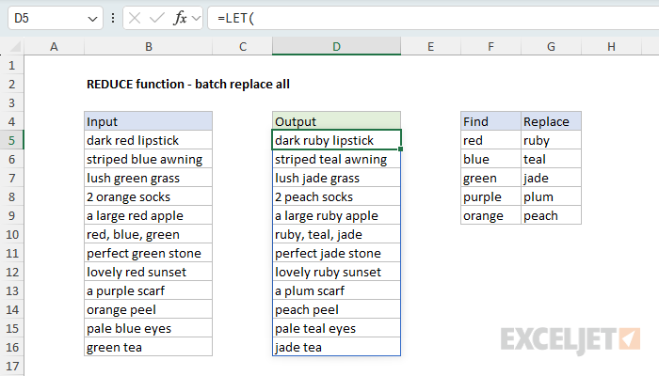Select row 2 header

[x=11, y=84]
